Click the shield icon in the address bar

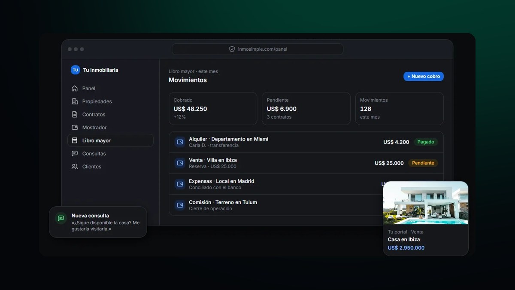(232, 49)
